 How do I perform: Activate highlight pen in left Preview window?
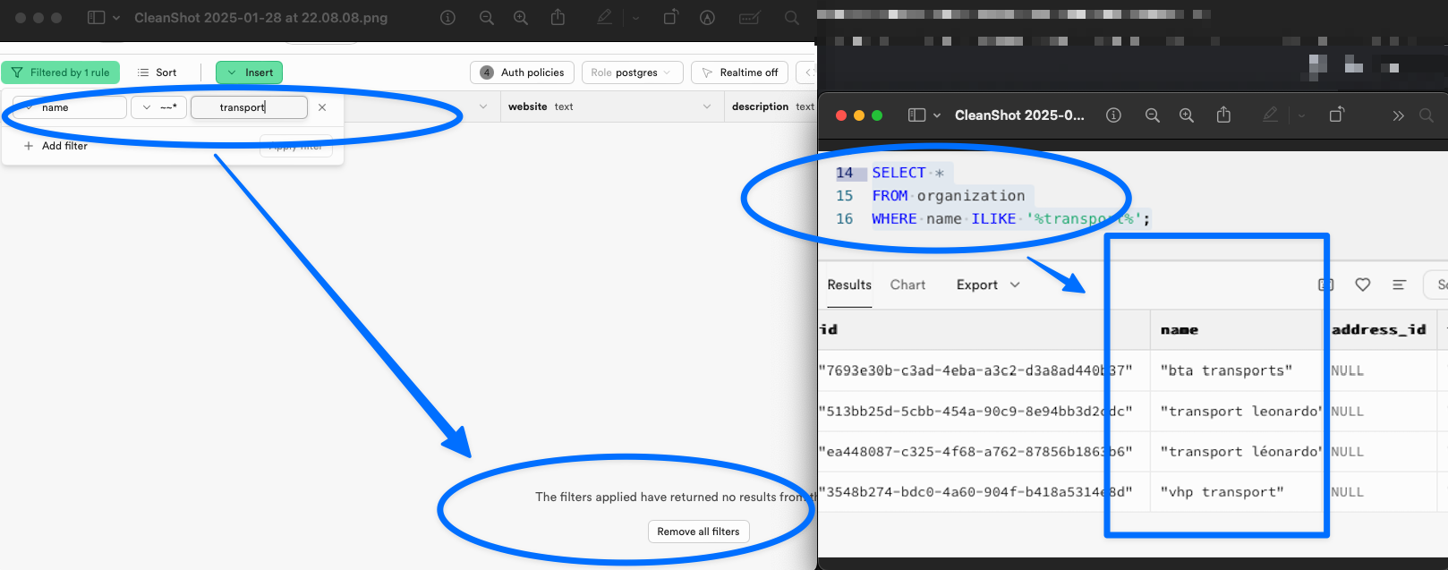click(605, 17)
